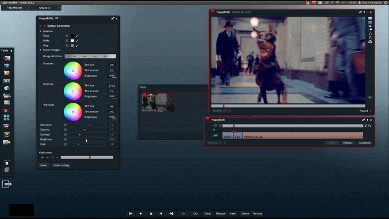This screenshot has width=389, height=219.
Task: Click the left headphone icon in the timeline
Action: point(366,126)
